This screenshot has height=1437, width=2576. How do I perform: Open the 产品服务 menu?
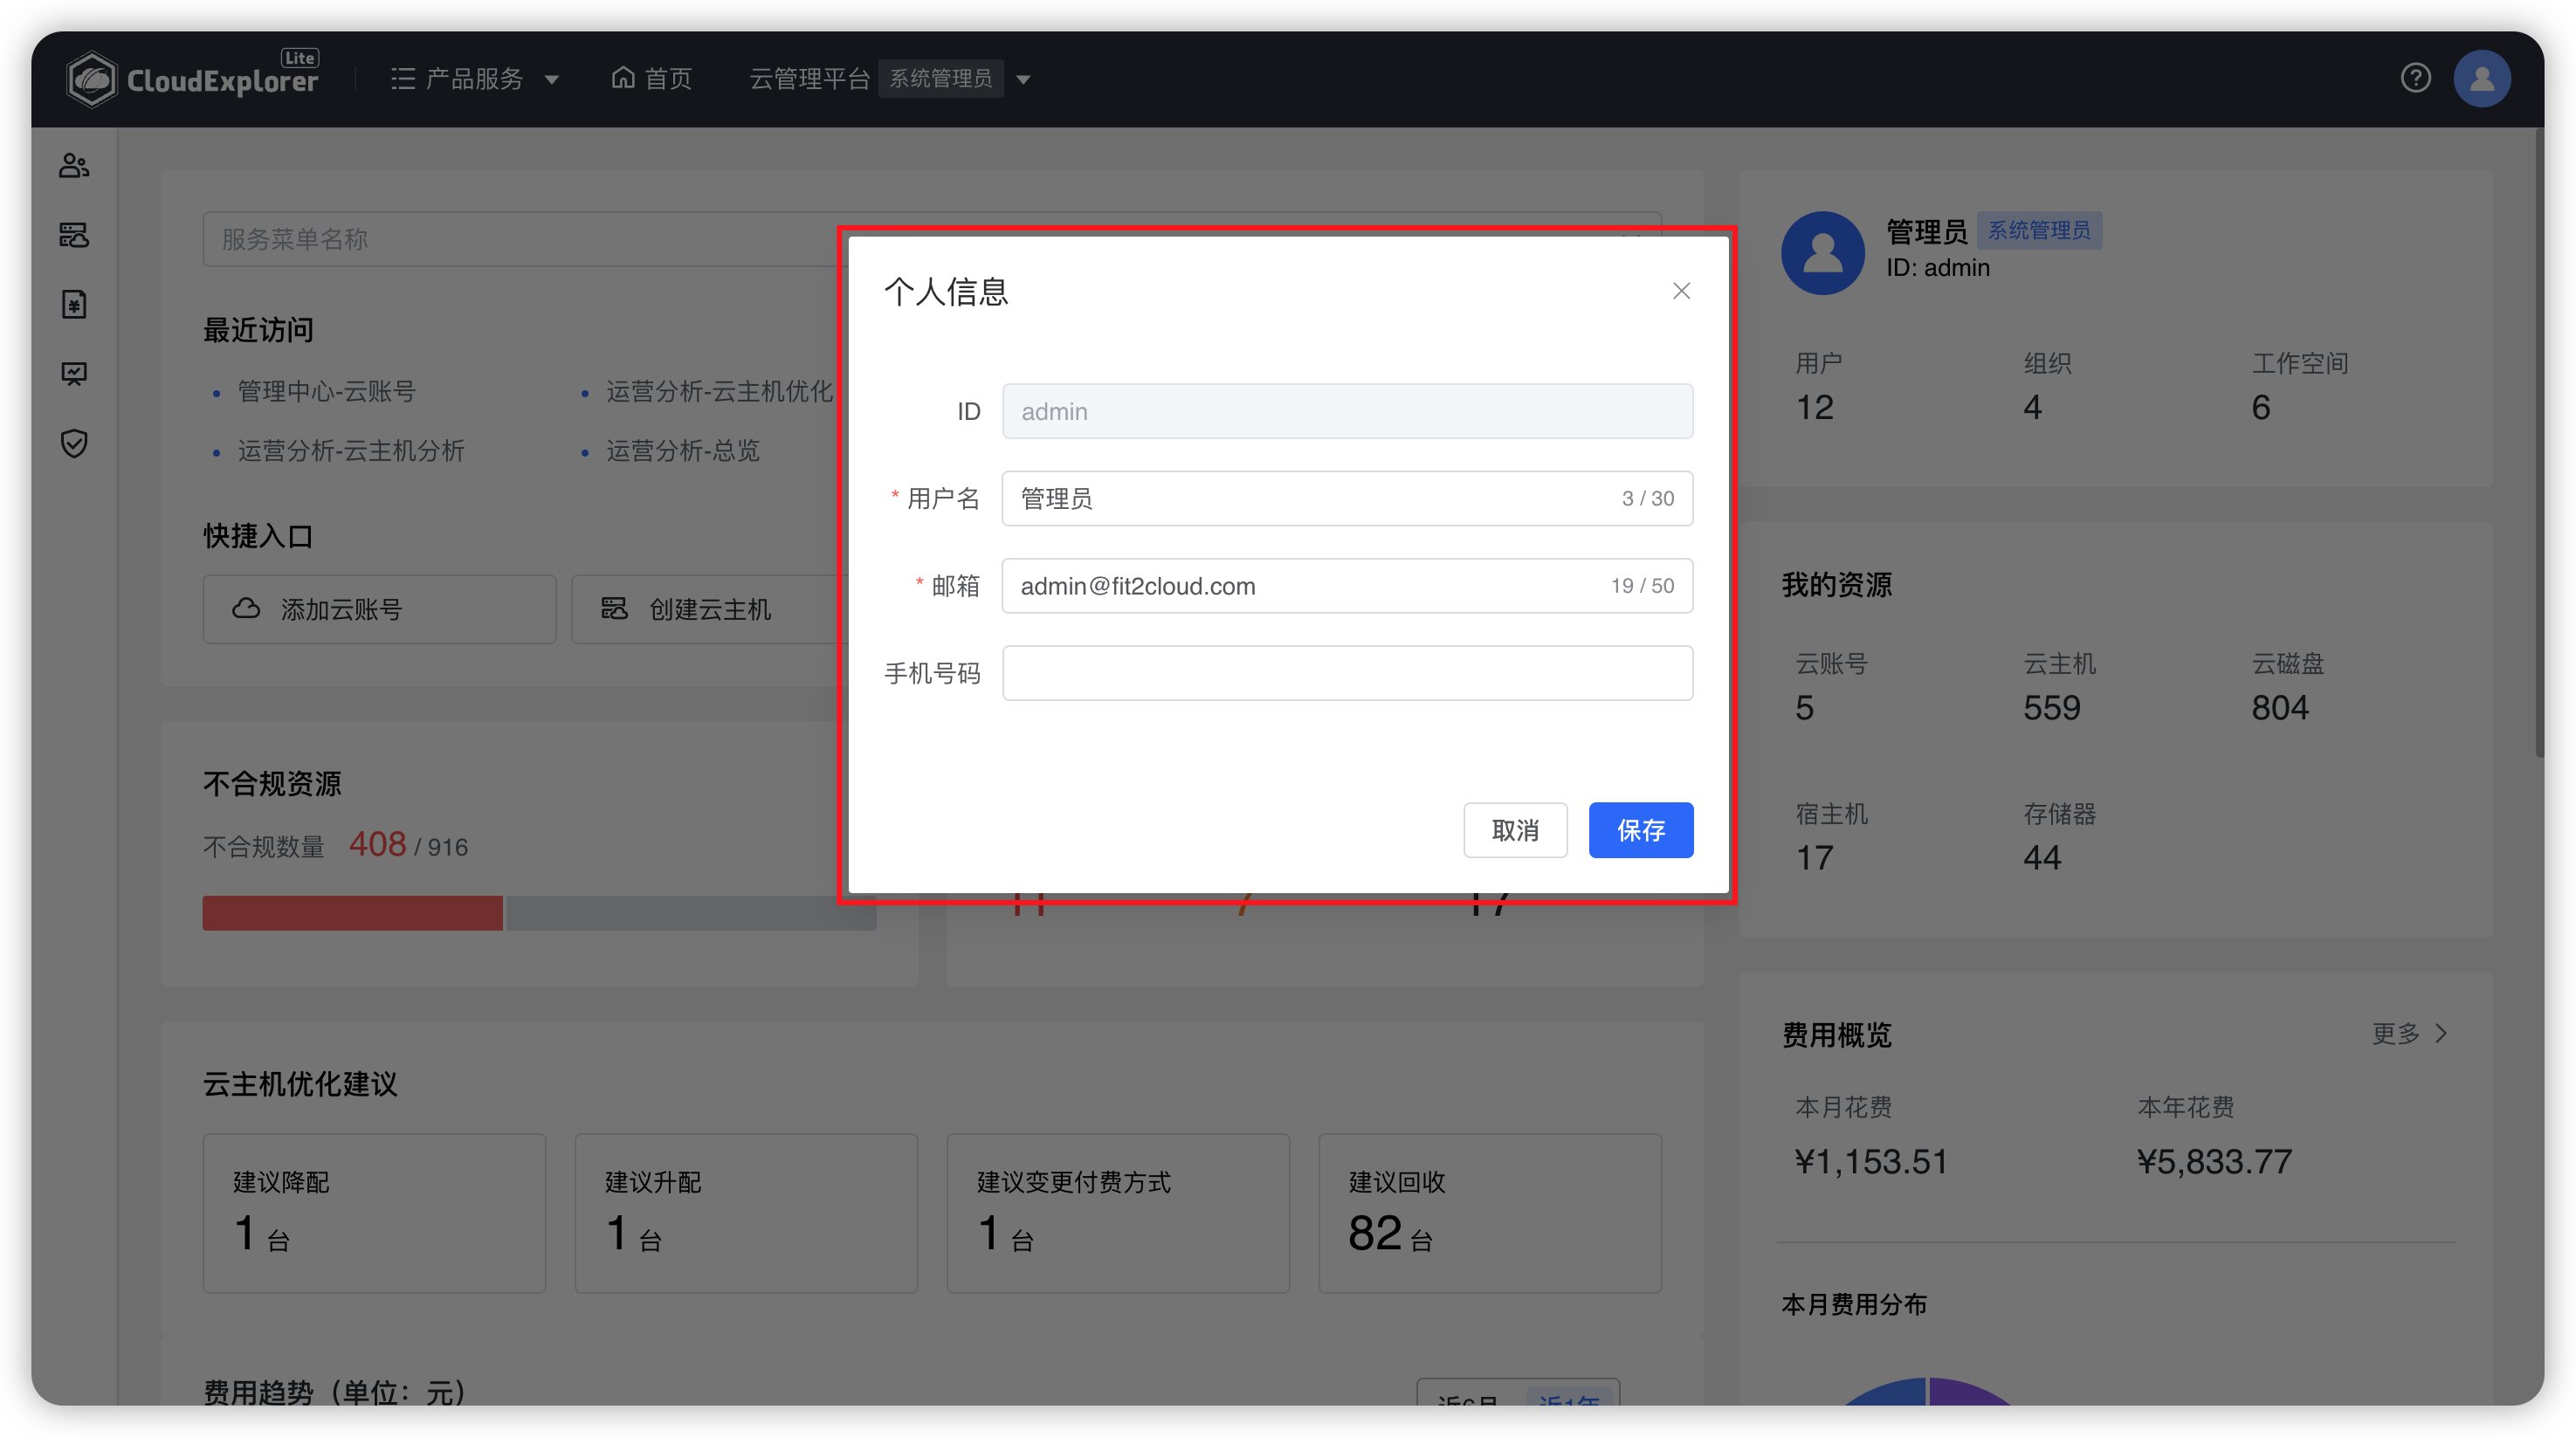point(474,78)
